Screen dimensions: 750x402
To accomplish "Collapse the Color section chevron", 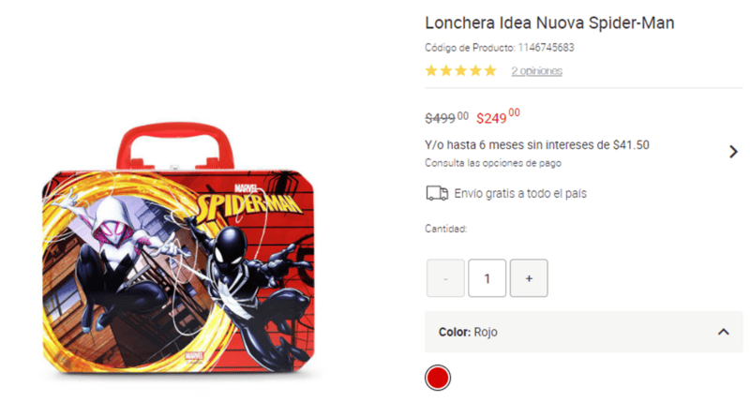I will pyautogui.click(x=723, y=332).
